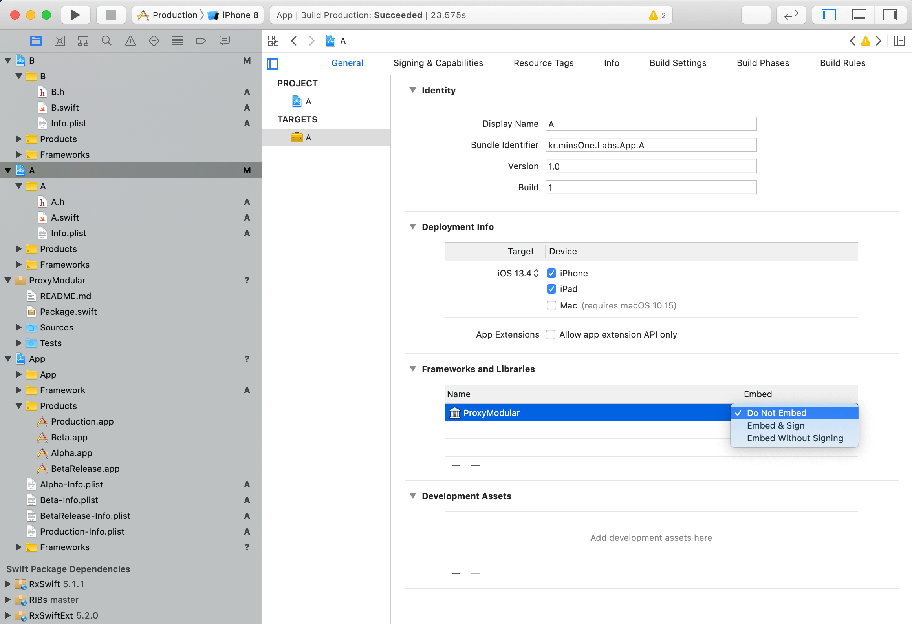912x624 pixels.
Task: Click the Bundle Identifier field
Action: (651, 145)
